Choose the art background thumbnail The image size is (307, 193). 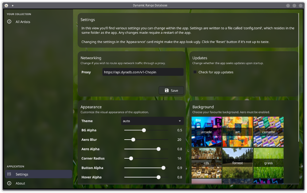pyautogui.click(x=237, y=132)
